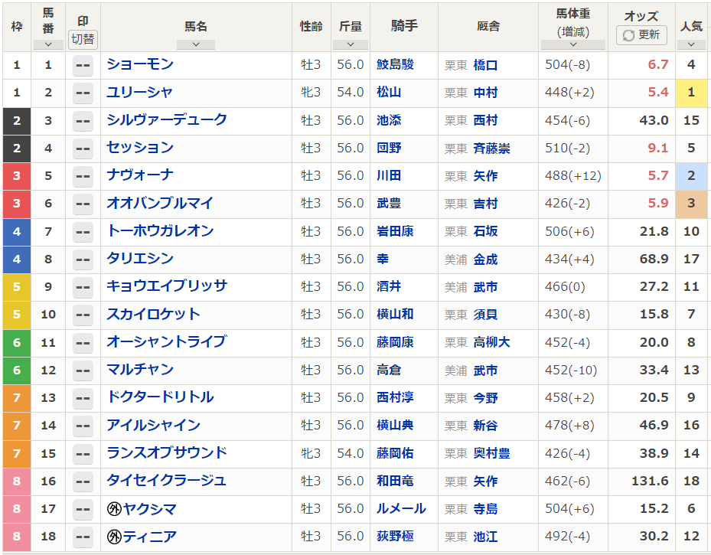The height and width of the screenshot is (555, 711).
Task: Open horse page for ユリーシャ
Action: point(139,93)
